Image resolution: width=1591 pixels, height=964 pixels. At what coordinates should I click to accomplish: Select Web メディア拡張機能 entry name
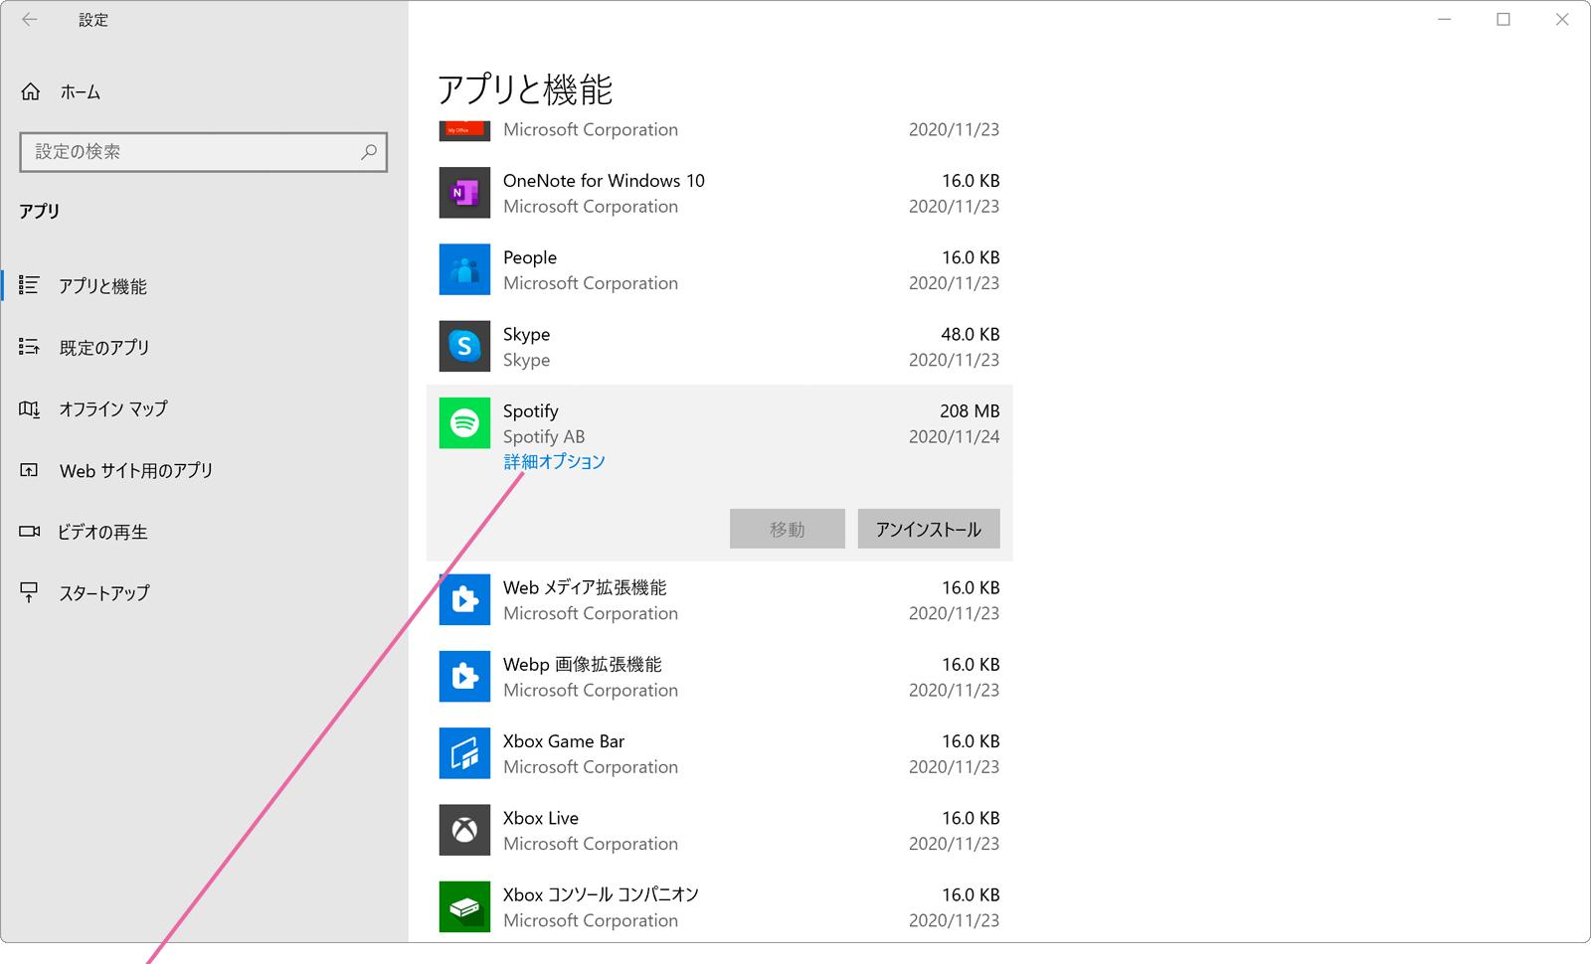(585, 587)
